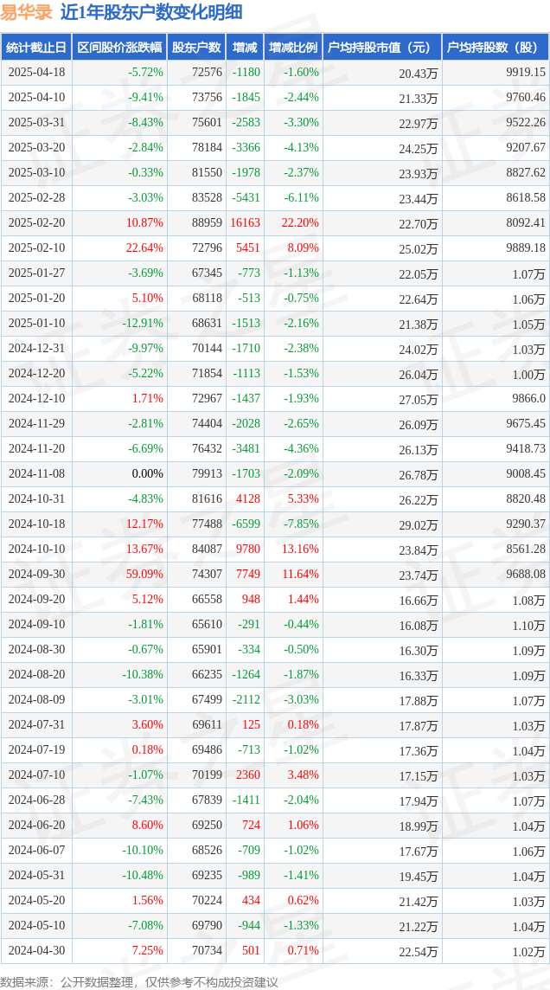This screenshot has height=990, width=550.
Task: Click the 29.02万 market value cell
Action: point(419,524)
